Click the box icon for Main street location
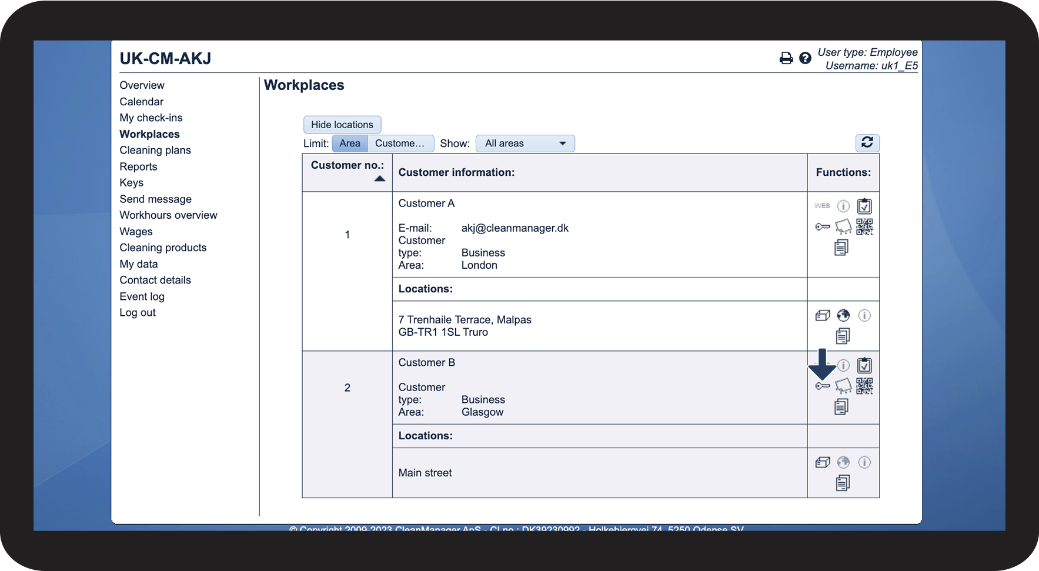The height and width of the screenshot is (571, 1039). 823,463
